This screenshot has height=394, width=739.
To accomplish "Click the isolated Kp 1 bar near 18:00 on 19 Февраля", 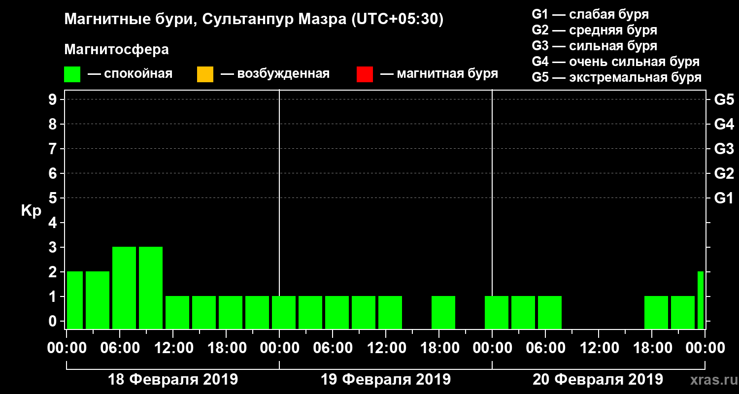I will [x=443, y=312].
